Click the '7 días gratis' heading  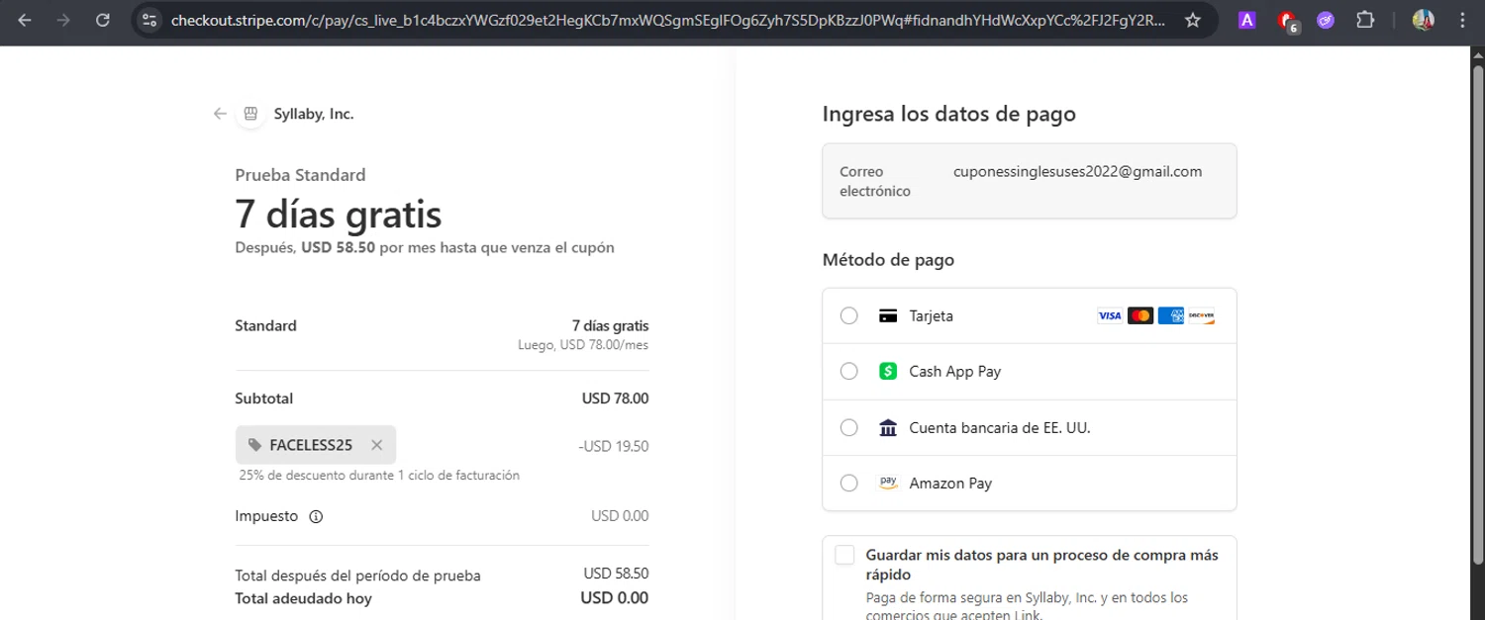coord(339,214)
